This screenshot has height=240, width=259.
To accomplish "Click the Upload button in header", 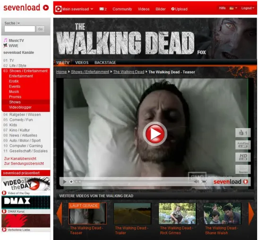I will 179,9.
